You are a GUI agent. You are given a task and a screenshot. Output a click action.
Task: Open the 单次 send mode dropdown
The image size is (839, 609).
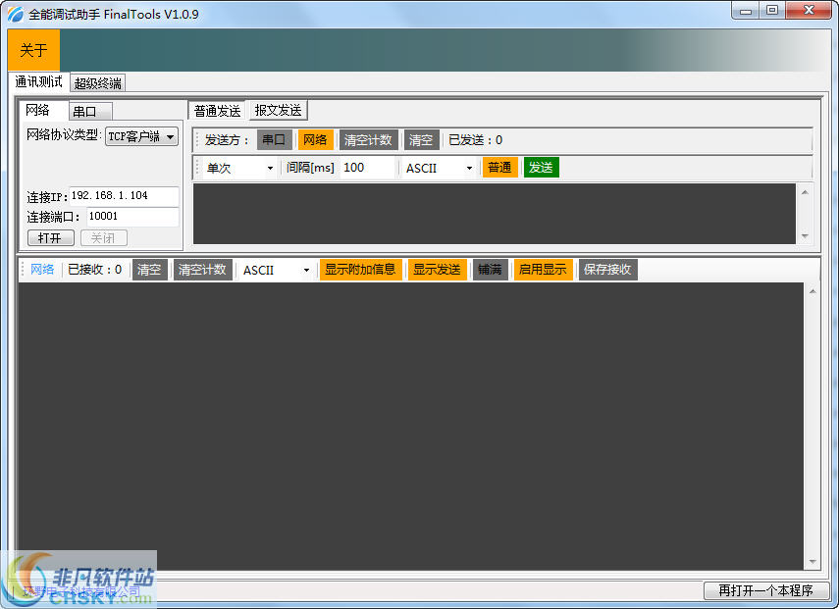click(239, 168)
